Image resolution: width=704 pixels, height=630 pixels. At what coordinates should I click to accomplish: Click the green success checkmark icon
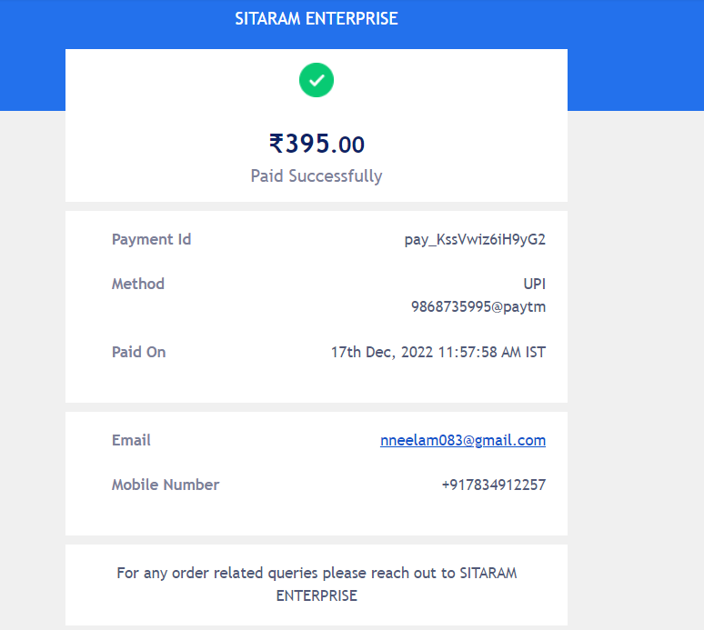[x=317, y=80]
